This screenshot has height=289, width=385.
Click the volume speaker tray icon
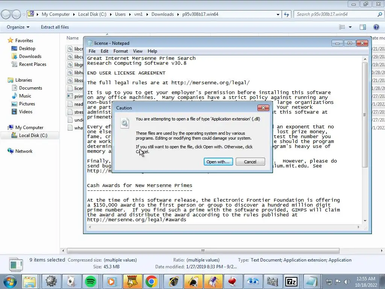347,282
